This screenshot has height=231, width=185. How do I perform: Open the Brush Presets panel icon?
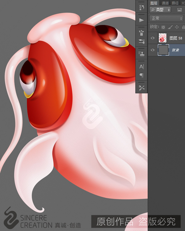coord(142,42)
